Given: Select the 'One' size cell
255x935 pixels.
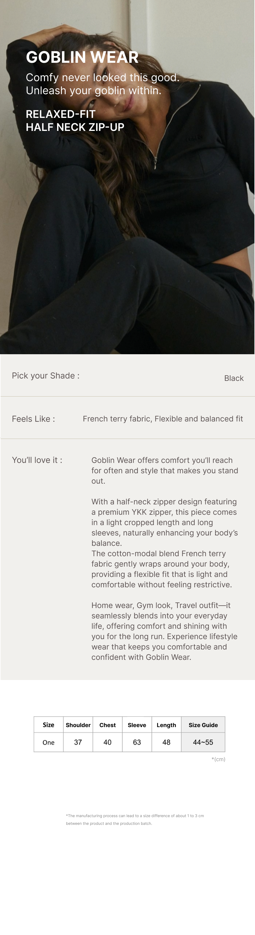Looking at the screenshot, I should tap(49, 742).
